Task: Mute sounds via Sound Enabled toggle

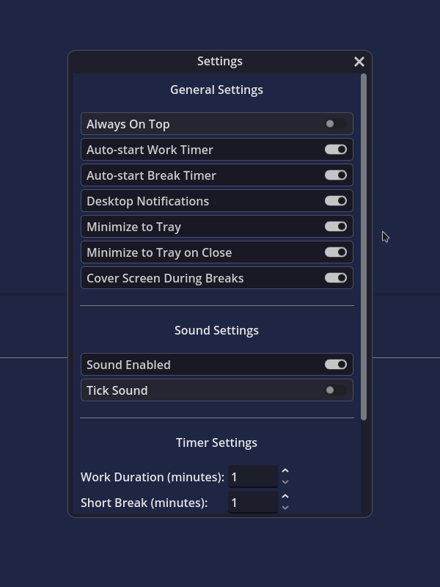Action: (336, 365)
